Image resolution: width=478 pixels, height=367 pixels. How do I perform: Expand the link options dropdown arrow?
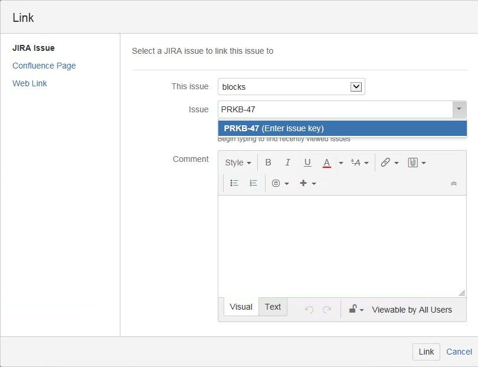(x=397, y=163)
